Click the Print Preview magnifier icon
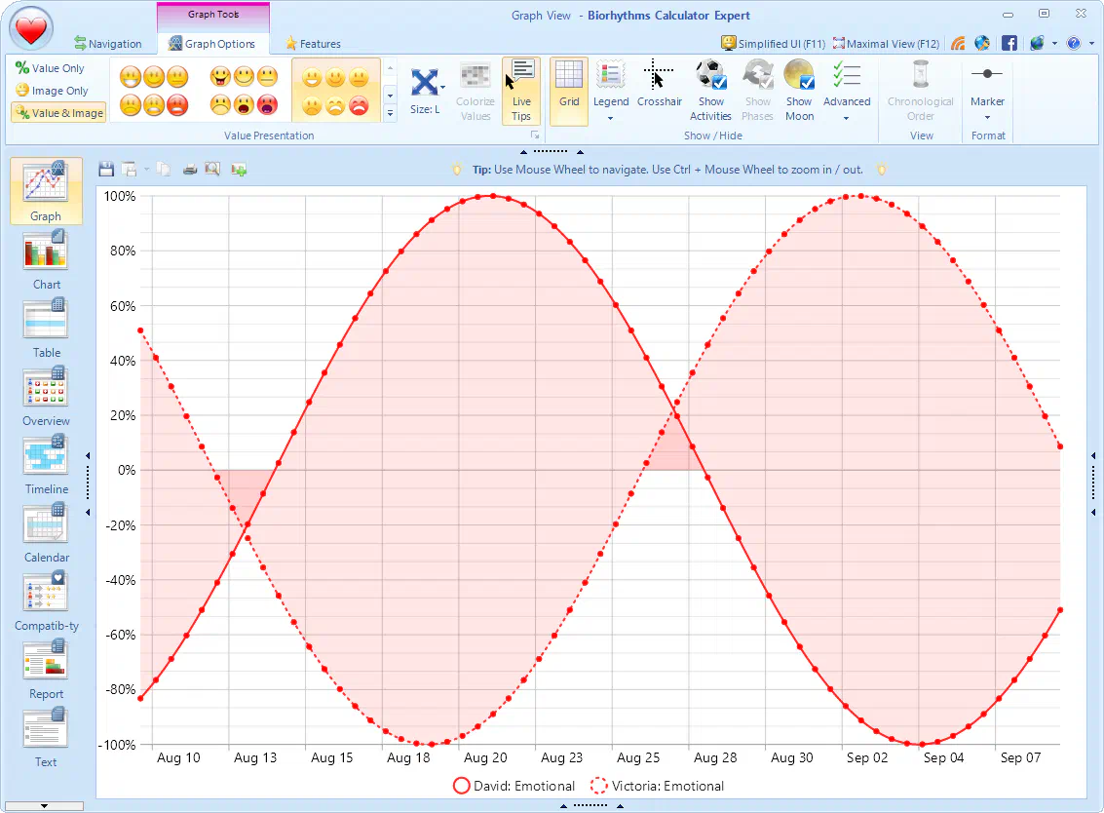This screenshot has height=813, width=1104. pyautogui.click(x=211, y=169)
